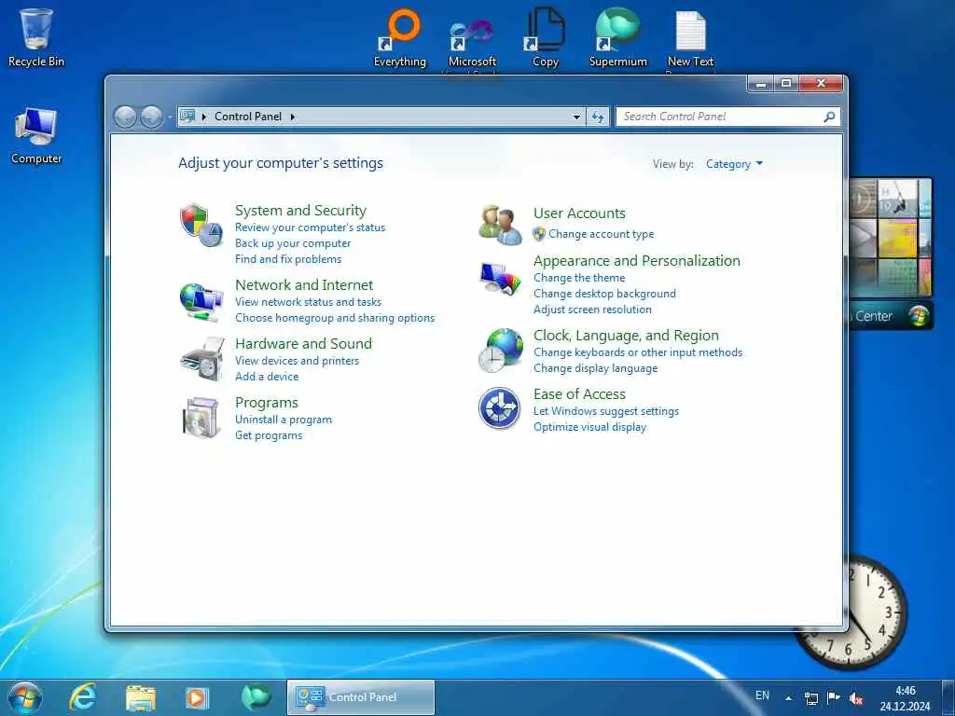Launch Internet Explorer from taskbar

[83, 697]
